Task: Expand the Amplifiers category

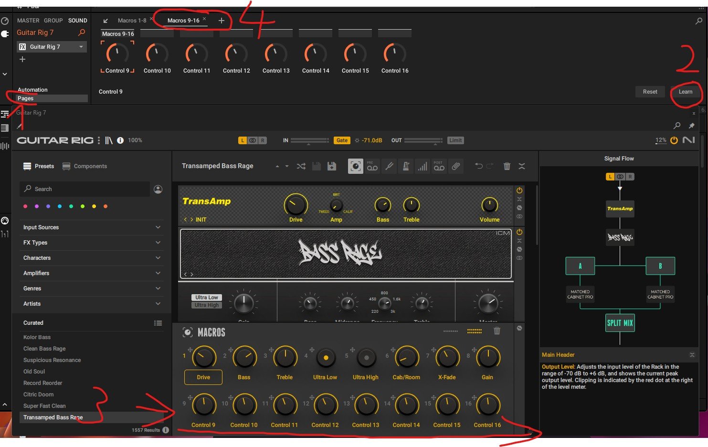Action: point(92,273)
